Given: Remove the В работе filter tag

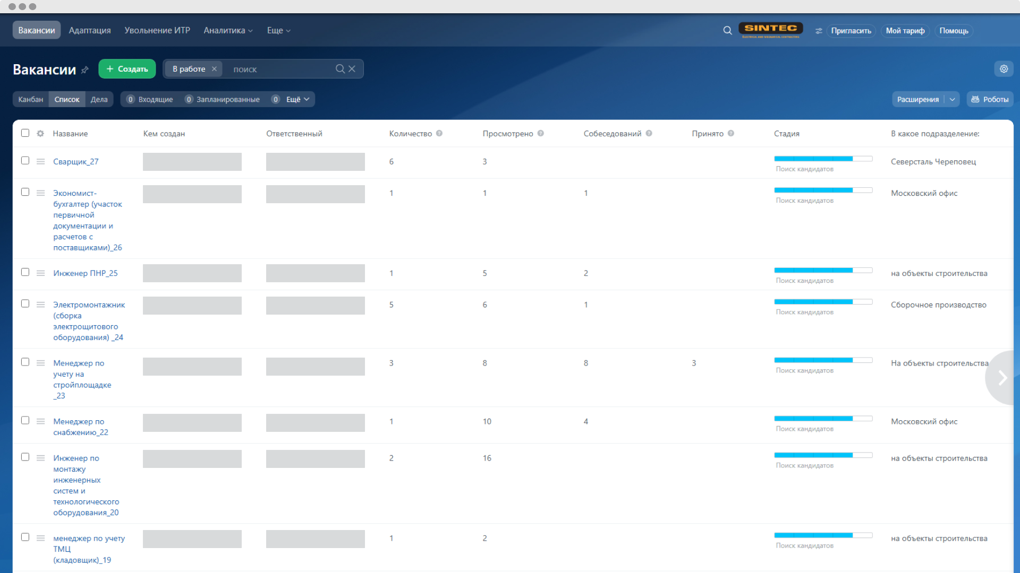Looking at the screenshot, I should (x=214, y=69).
